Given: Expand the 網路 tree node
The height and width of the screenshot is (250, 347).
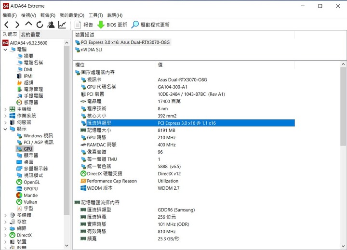Looking at the screenshot, I should tap(5, 228).
